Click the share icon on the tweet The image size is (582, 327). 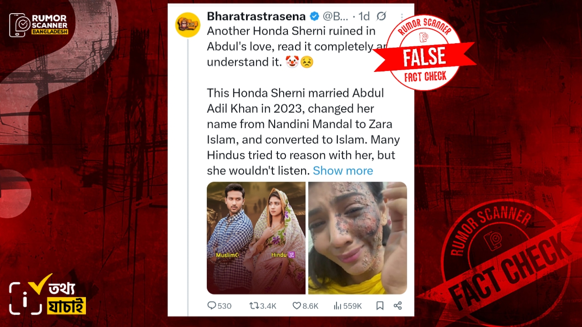click(x=397, y=306)
